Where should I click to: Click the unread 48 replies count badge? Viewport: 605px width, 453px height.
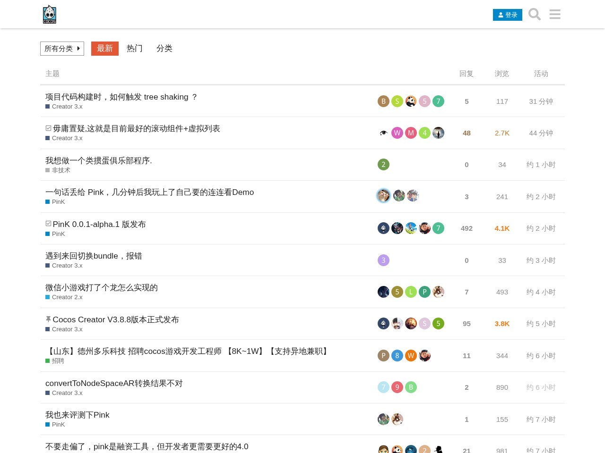tap(467, 133)
